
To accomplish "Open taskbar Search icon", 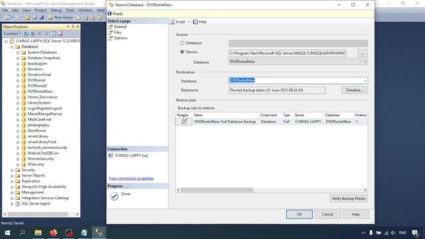I will coord(23,232).
